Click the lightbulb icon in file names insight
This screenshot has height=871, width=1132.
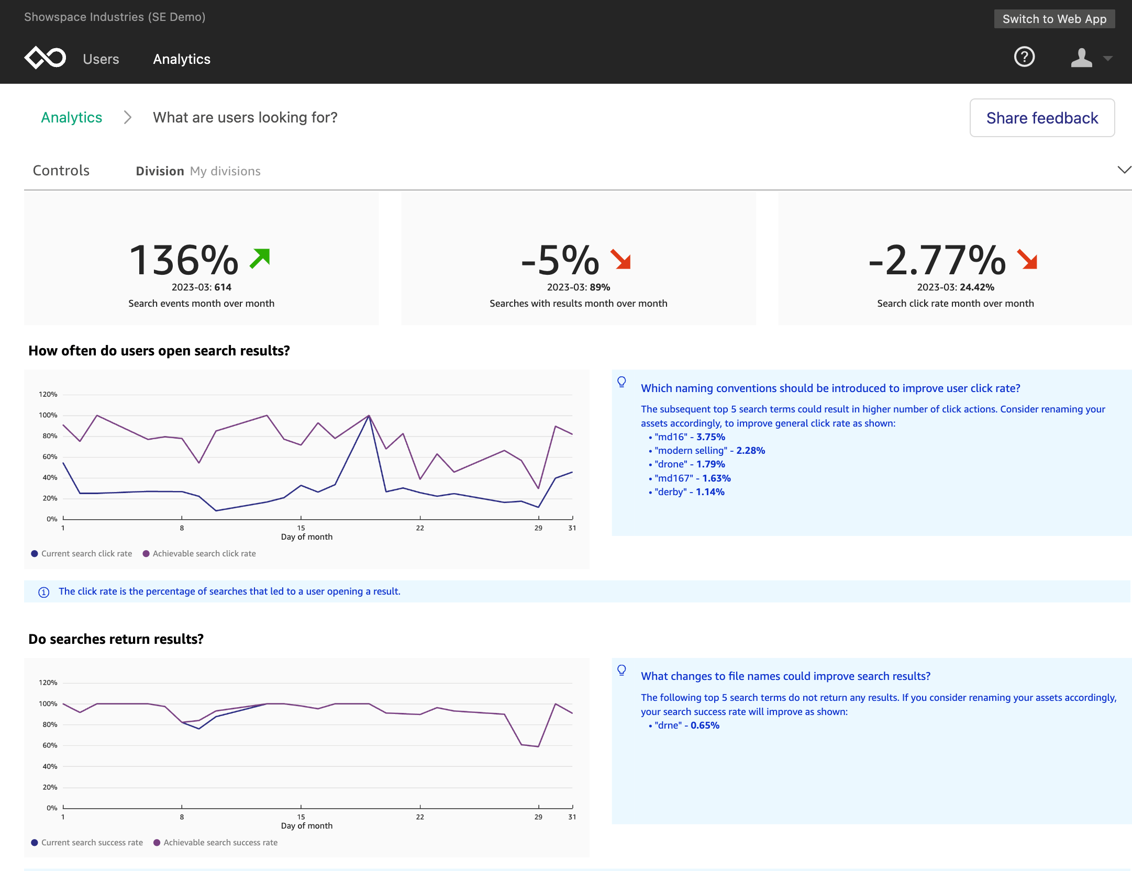click(622, 672)
